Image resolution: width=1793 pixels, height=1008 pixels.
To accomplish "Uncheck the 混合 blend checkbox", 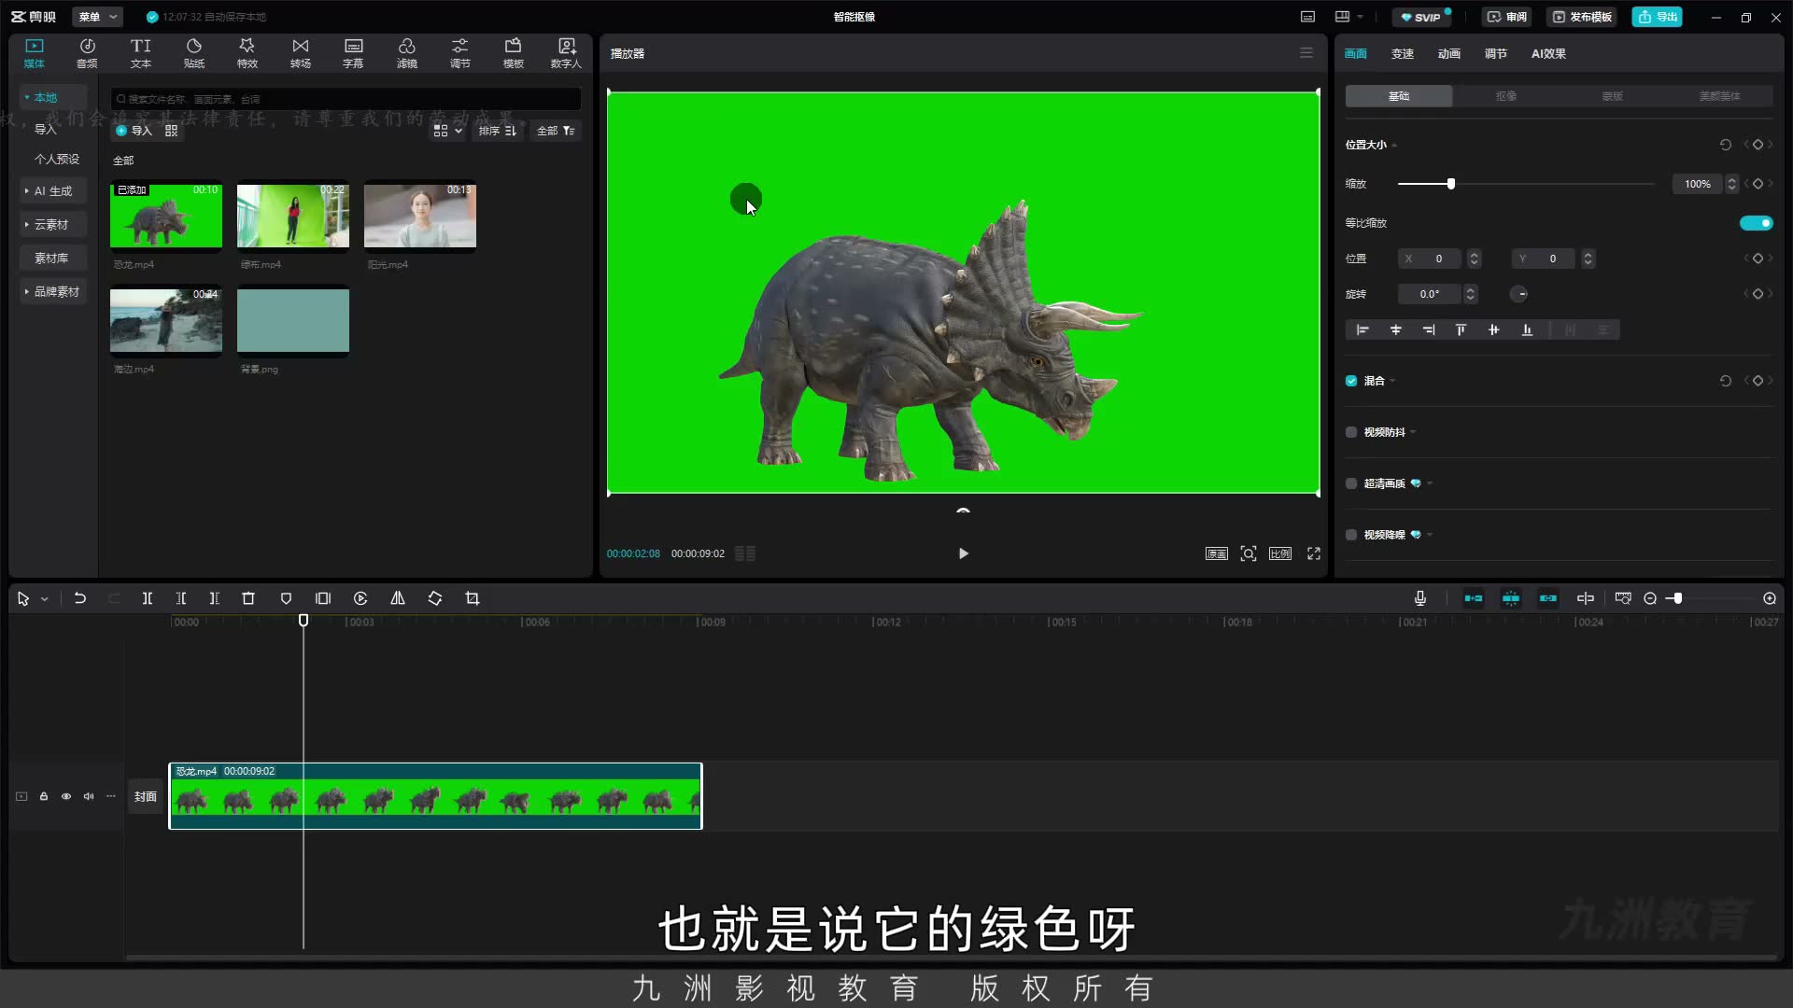I will (1351, 381).
